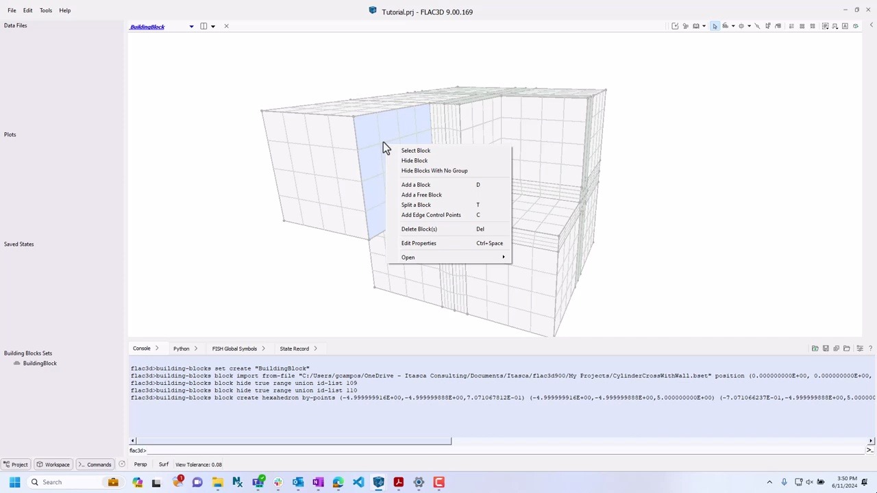Image resolution: width=877 pixels, height=493 pixels.
Task: Select the arrow pointer tool in the toolbar
Action: tap(715, 26)
